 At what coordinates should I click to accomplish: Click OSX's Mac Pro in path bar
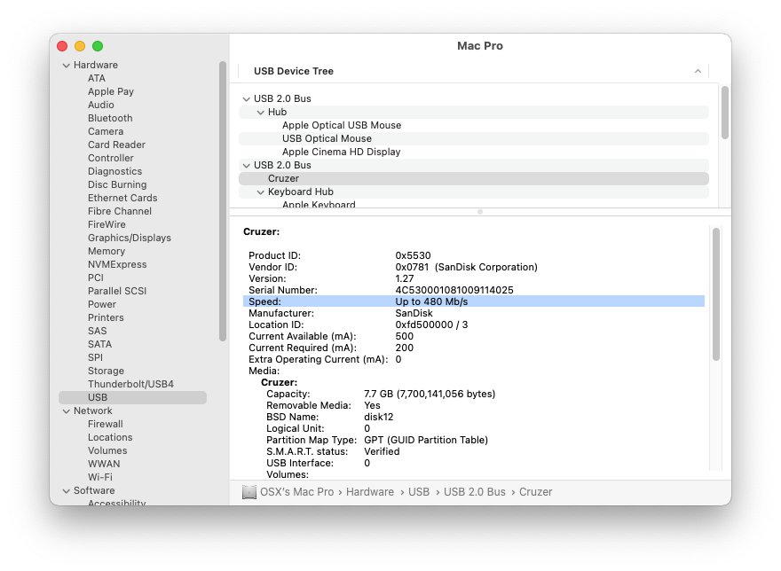click(296, 492)
